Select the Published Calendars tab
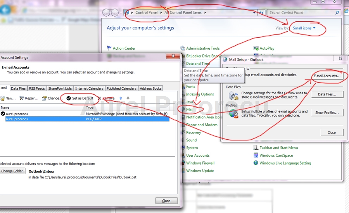The image size is (349, 213). coord(121,88)
